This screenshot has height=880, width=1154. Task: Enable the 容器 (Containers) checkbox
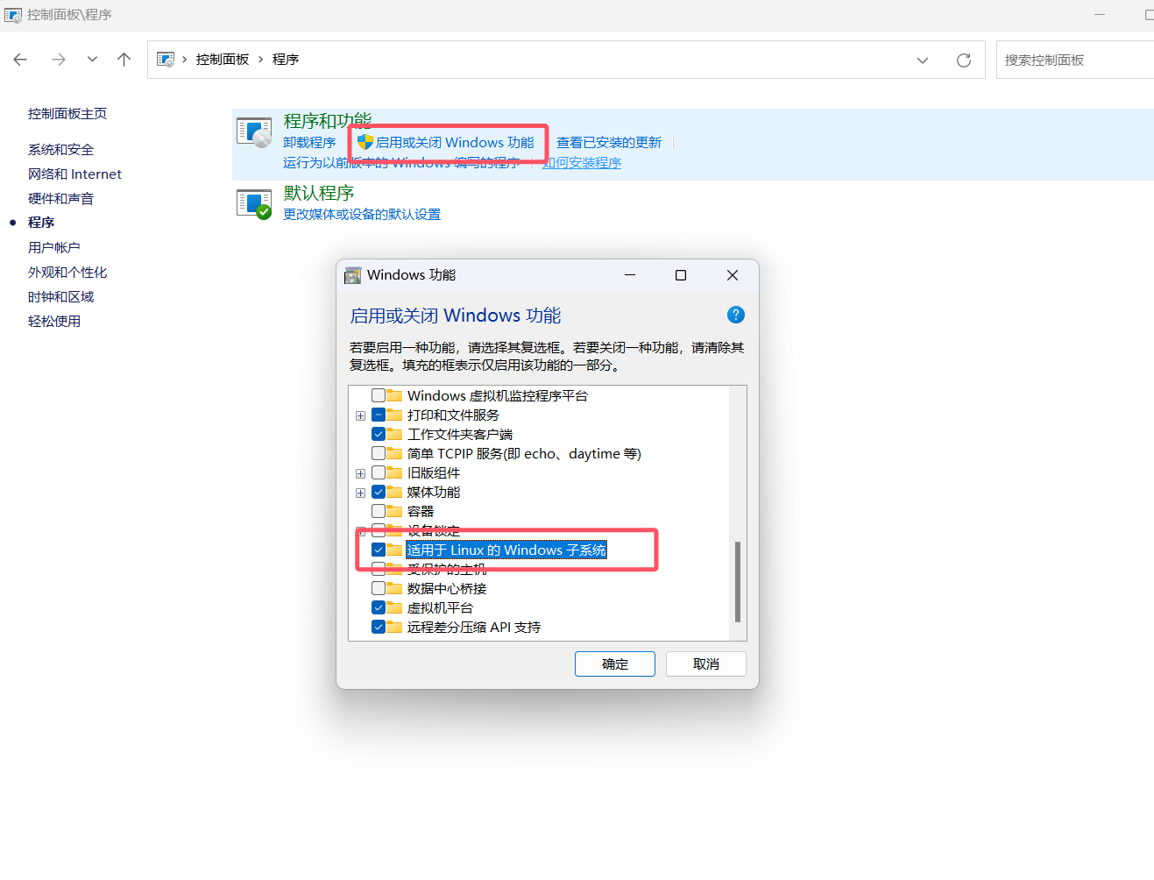pos(379,511)
